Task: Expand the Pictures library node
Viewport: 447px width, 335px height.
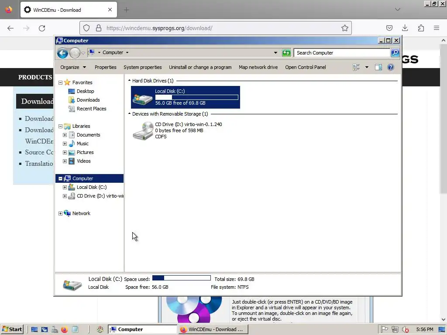Action: (x=65, y=152)
